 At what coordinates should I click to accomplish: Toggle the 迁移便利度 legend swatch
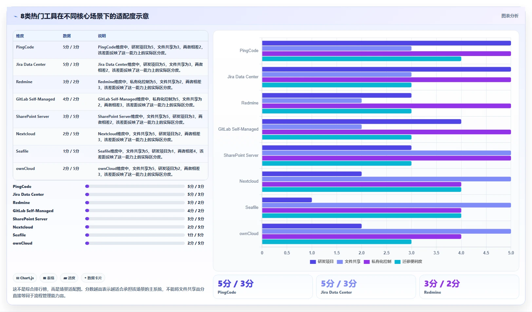click(397, 262)
